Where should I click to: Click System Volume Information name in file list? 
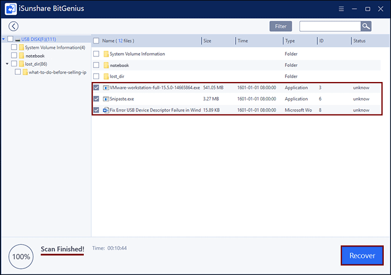(137, 54)
